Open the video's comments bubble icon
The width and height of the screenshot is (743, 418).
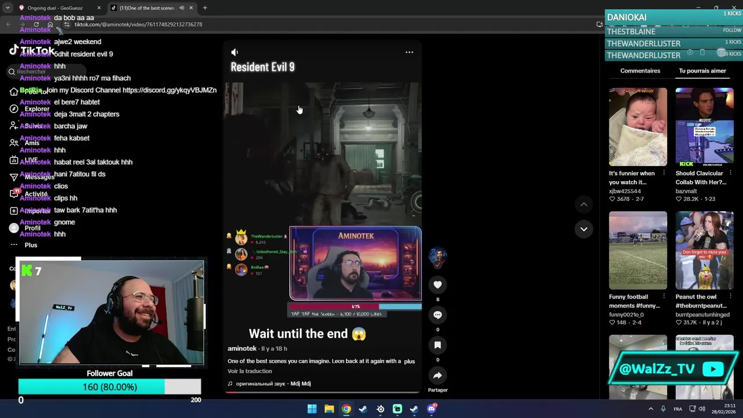click(x=438, y=315)
